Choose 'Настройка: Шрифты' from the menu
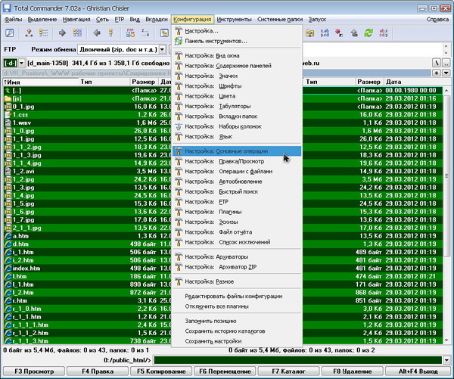This screenshot has width=454, height=379. (237, 86)
